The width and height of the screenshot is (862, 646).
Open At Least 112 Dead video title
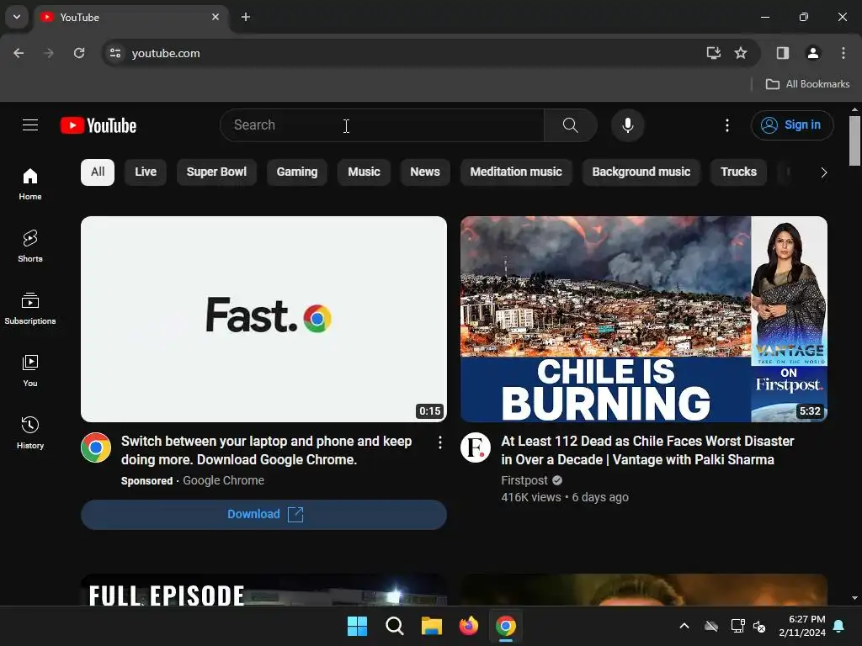pos(647,451)
